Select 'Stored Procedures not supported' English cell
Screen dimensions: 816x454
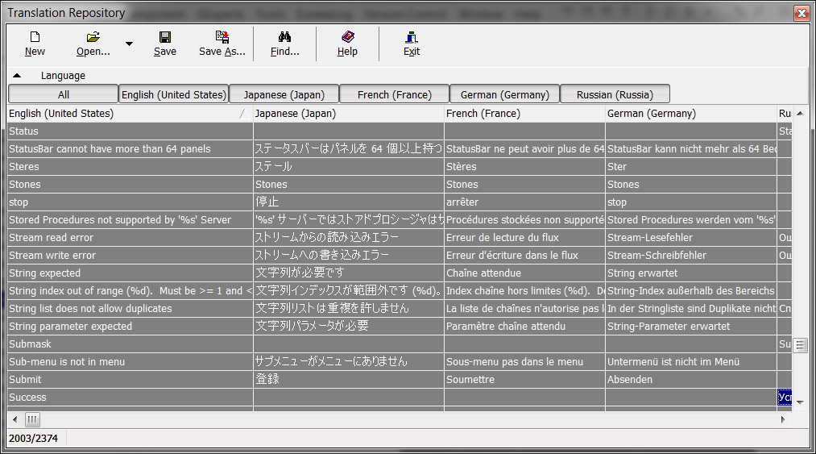[130, 220]
